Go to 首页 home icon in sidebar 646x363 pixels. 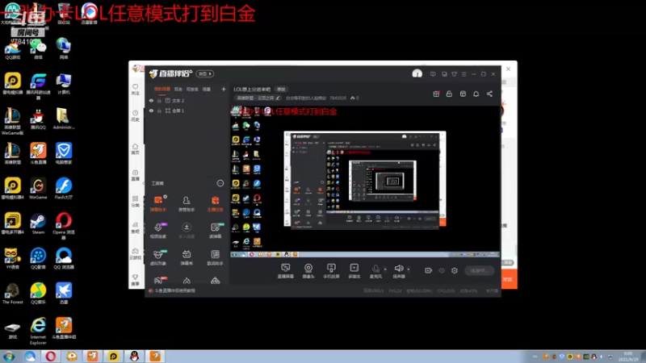tap(135, 148)
